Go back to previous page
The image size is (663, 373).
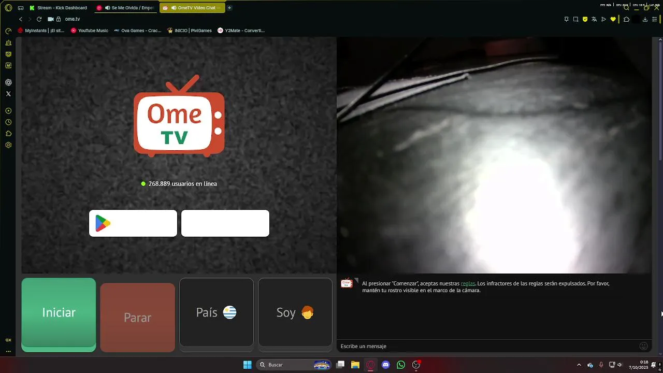[x=21, y=19]
